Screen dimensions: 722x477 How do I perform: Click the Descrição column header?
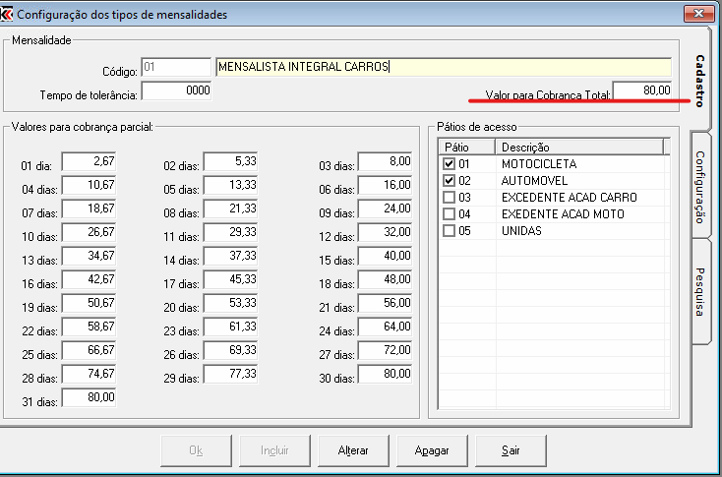coord(580,147)
